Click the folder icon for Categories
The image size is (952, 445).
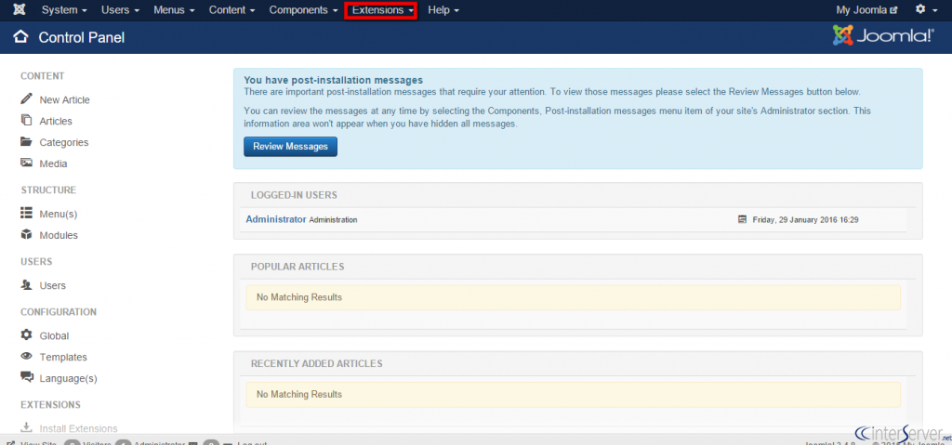26,141
